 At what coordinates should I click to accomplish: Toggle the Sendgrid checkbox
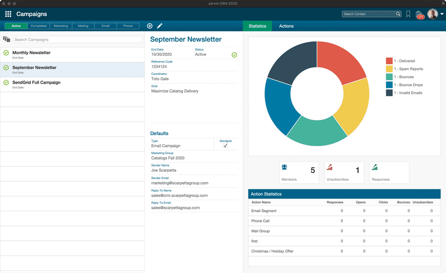pos(225,146)
